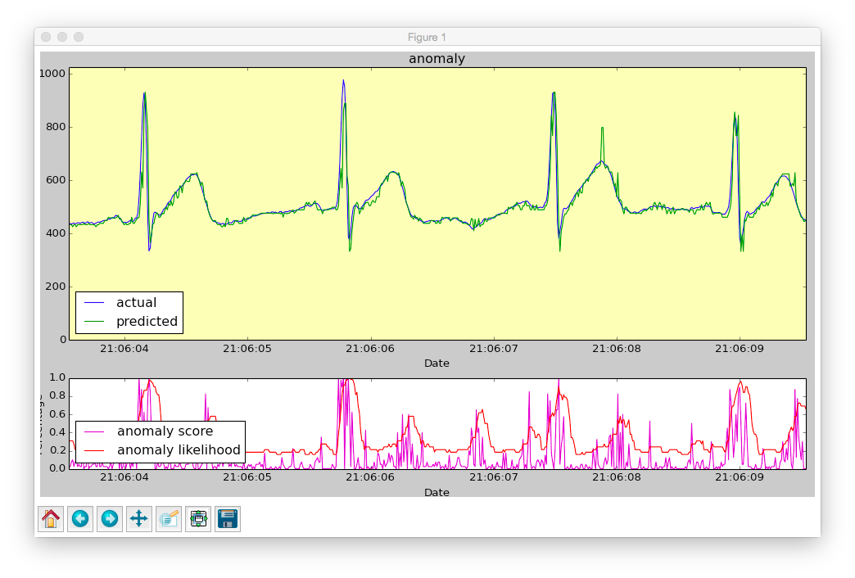The width and height of the screenshot is (855, 578).
Task: Click the '21:06:06' tick label
Action: click(370, 348)
